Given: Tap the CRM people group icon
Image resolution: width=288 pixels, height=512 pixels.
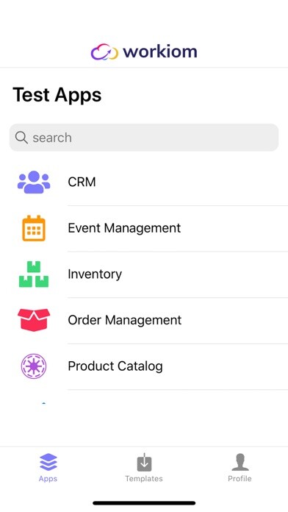Looking at the screenshot, I should pyautogui.click(x=34, y=182).
